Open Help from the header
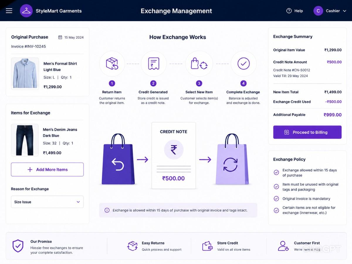Image resolution: width=352 pixels, height=264 pixels. 295,11
